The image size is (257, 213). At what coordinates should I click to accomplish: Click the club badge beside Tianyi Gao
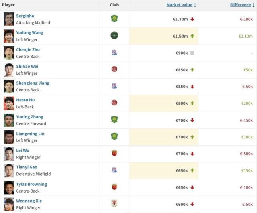(x=114, y=170)
